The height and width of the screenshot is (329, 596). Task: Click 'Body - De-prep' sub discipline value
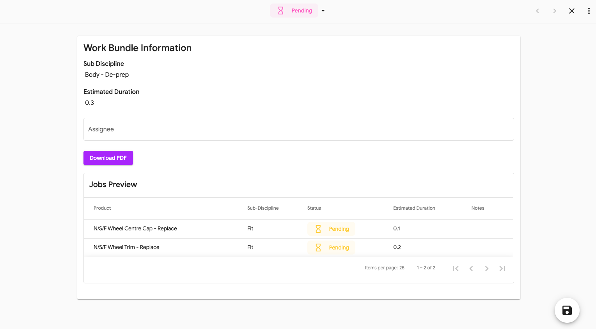(x=107, y=74)
